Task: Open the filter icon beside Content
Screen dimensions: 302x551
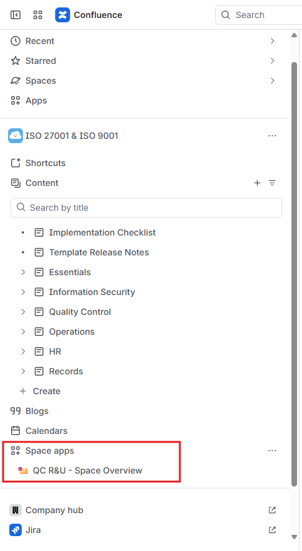Action: [x=272, y=183]
